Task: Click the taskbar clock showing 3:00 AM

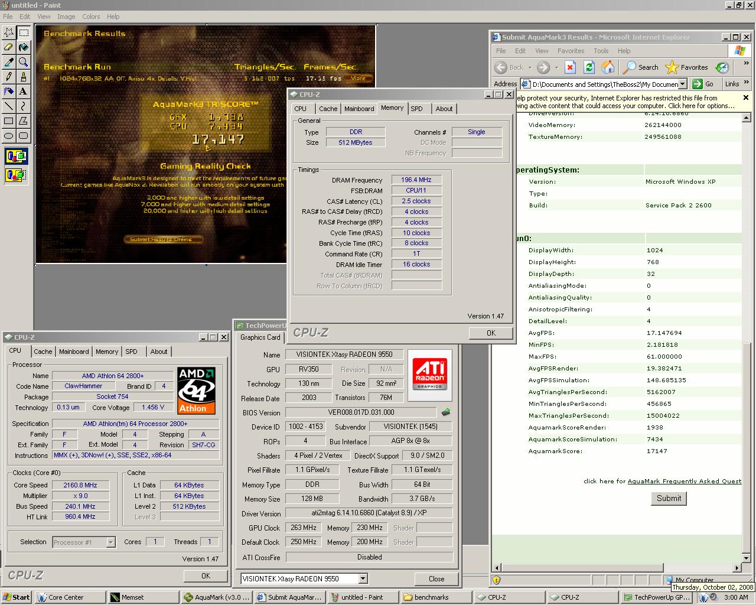Action: (735, 597)
